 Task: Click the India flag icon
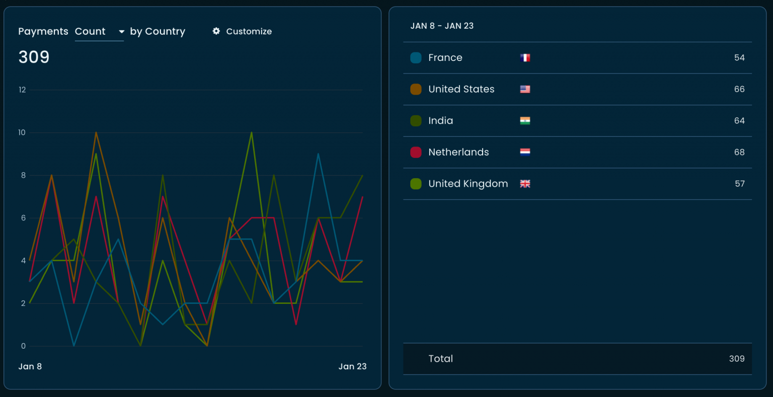525,120
